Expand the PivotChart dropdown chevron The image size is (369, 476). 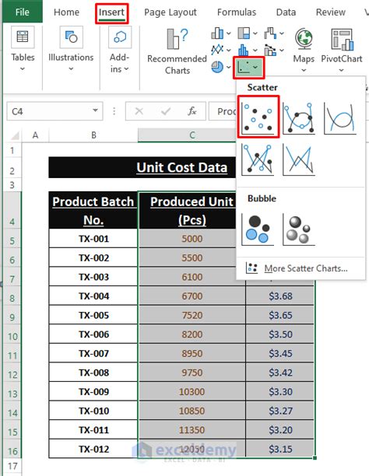342,70
